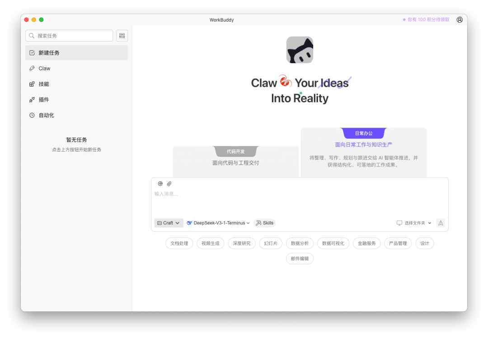Viewport: 488px width, 339px height.
Task: Open the Skills button in composer
Action: coord(264,223)
